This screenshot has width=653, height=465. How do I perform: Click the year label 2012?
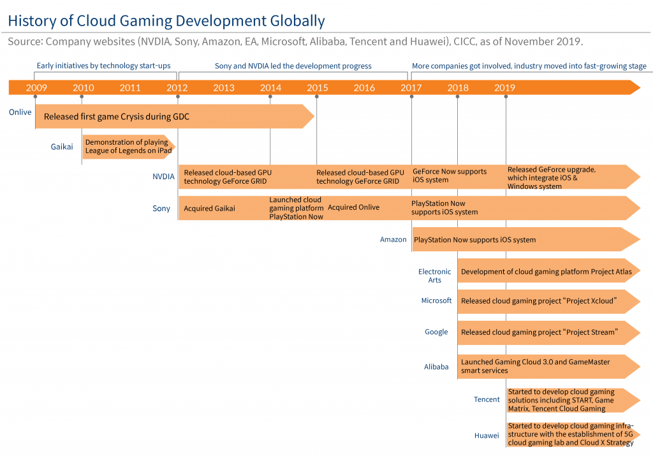click(177, 88)
